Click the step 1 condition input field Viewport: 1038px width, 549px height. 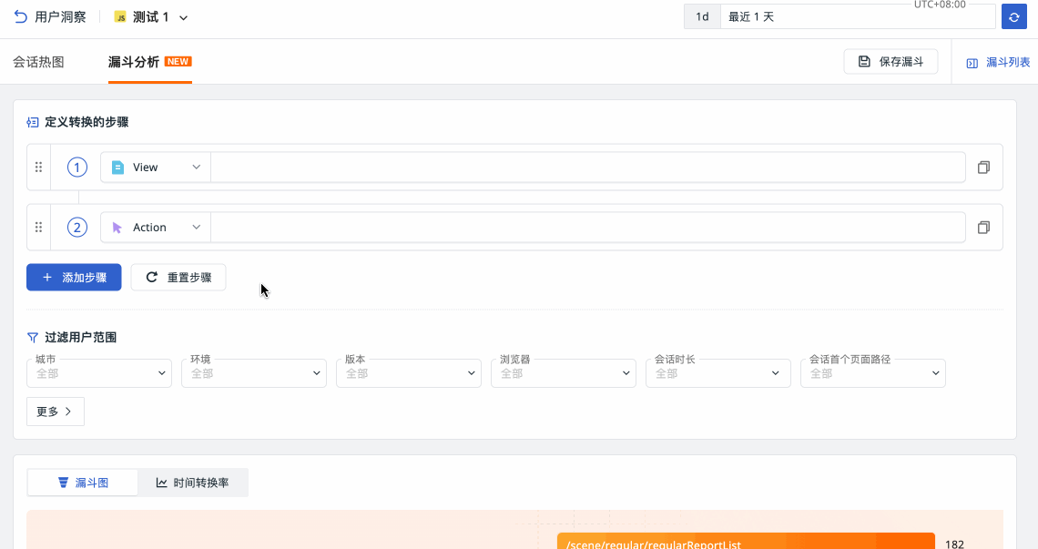(x=587, y=168)
